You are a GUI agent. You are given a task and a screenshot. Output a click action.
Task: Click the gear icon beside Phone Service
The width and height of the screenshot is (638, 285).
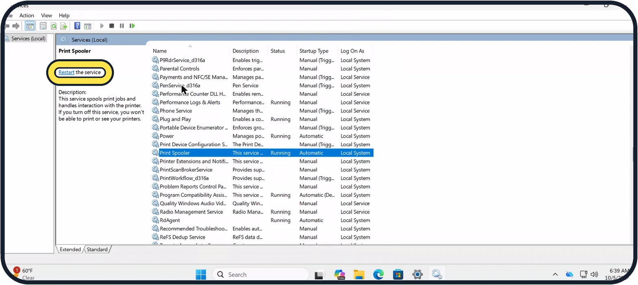(x=155, y=111)
